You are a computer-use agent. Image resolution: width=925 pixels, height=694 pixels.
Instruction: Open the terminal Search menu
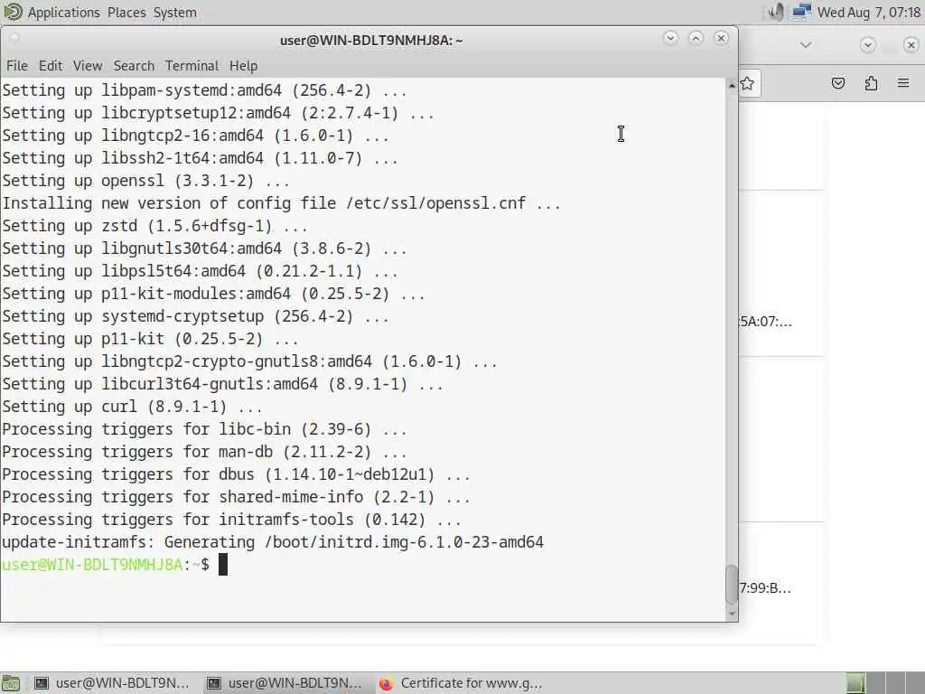point(134,65)
